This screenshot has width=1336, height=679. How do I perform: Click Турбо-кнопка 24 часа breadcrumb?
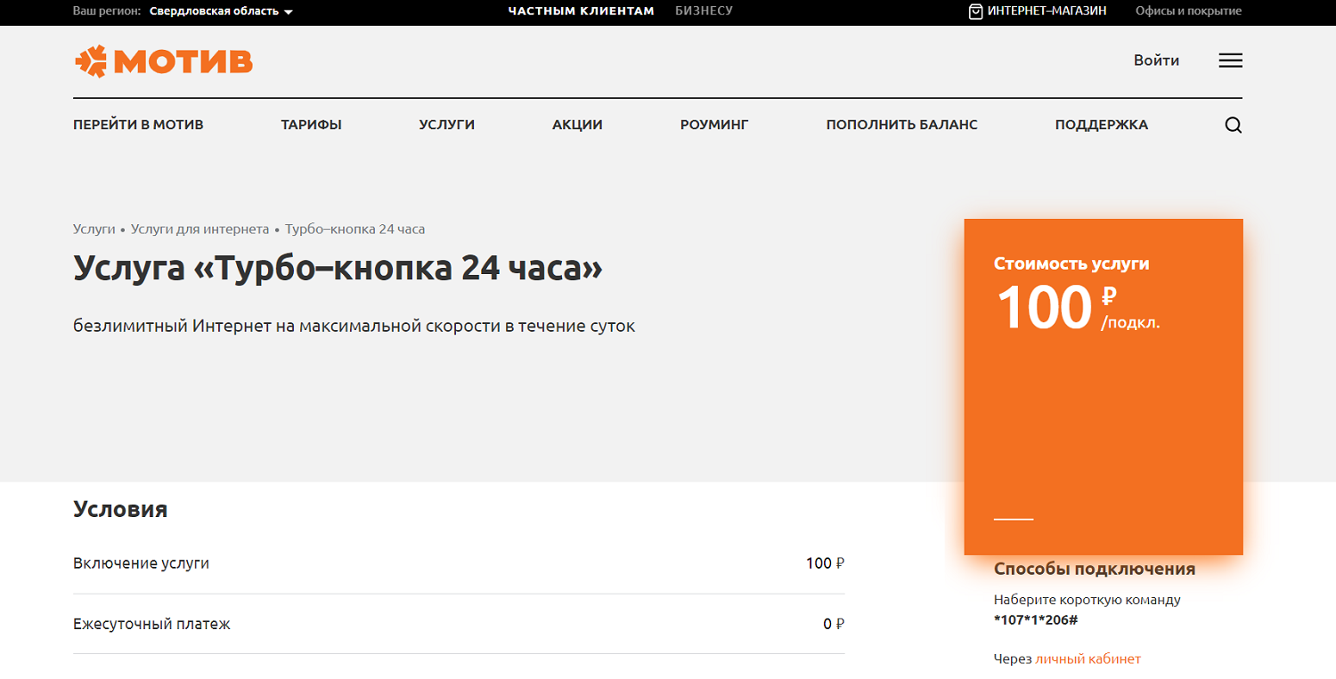pos(354,230)
